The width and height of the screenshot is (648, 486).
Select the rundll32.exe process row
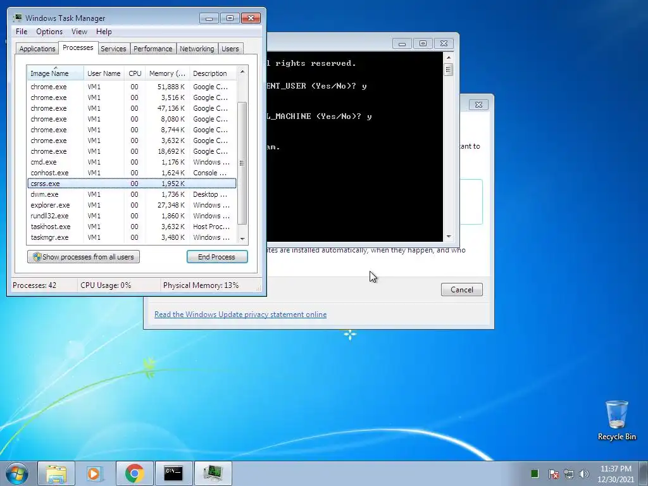tap(132, 216)
